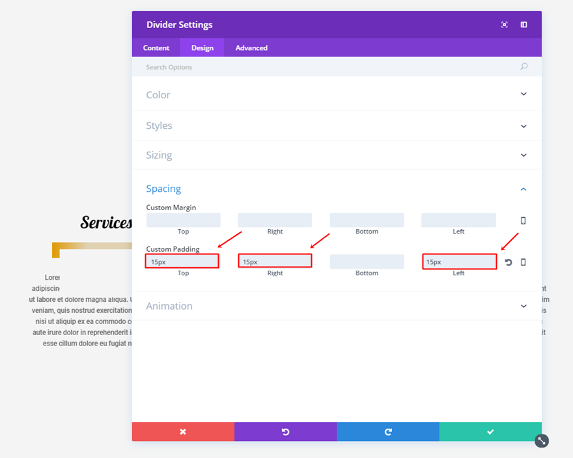Save changes with green checkmark button
This screenshot has width=573, height=458.
490,432
